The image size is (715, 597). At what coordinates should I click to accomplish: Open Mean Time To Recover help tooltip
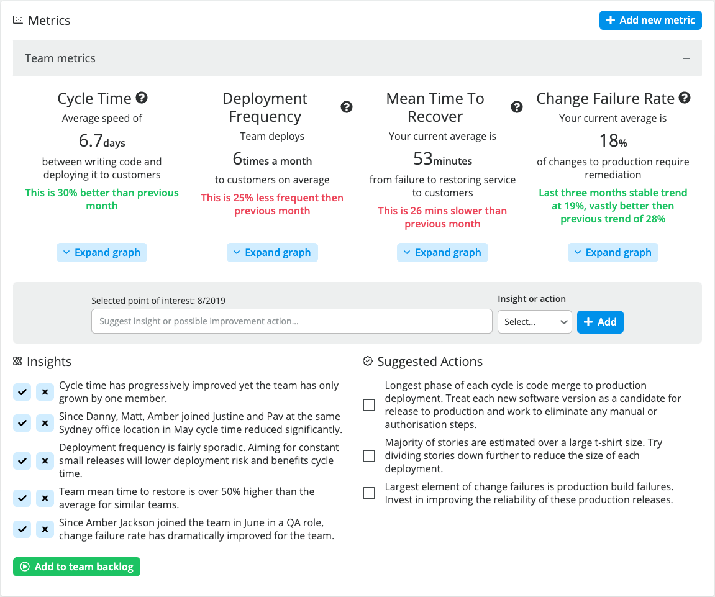pos(517,107)
